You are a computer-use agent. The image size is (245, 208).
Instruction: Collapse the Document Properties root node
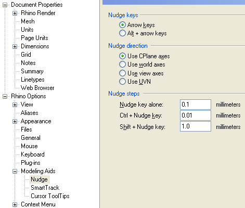(5, 5)
